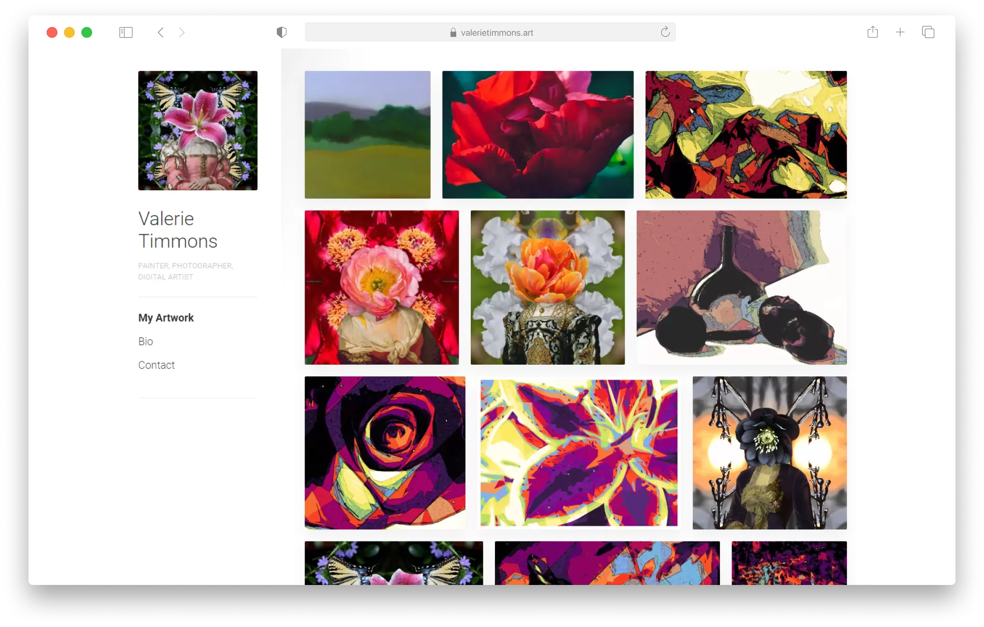
Task: Open the Share menu icon
Action: click(x=872, y=32)
